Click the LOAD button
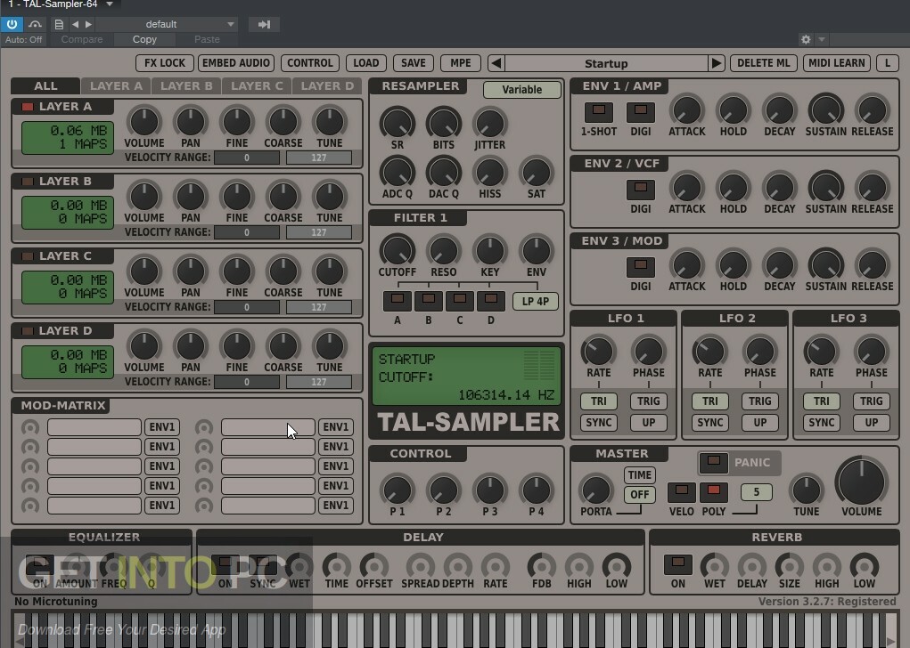Image resolution: width=910 pixels, height=648 pixels. coord(366,63)
